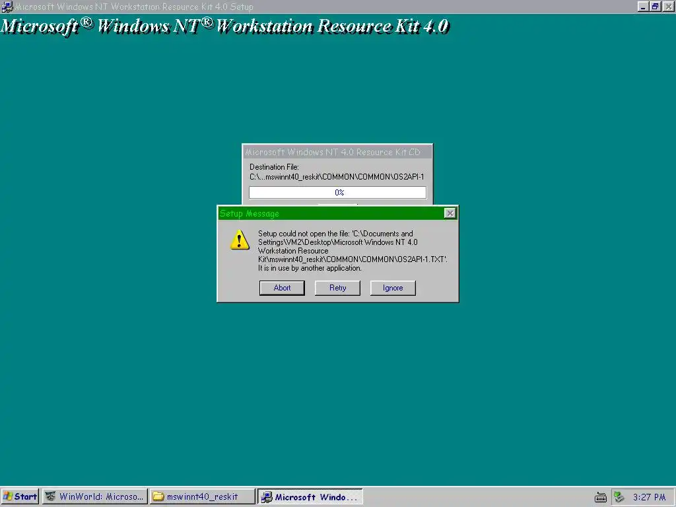Screen dimensions: 676x507
Task: Close the Setup Message dialog with X
Action: coord(450,213)
